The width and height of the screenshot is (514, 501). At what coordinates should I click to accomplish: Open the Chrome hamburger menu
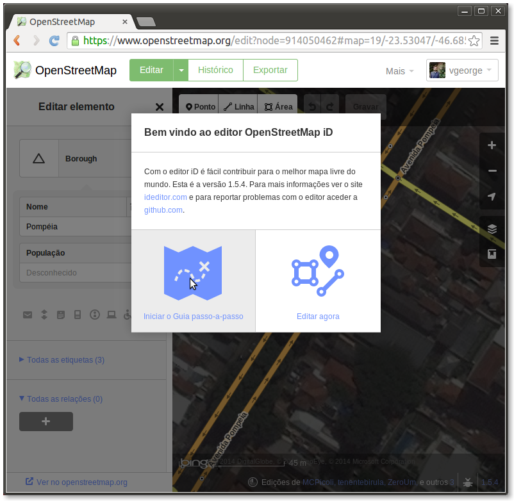coord(494,40)
